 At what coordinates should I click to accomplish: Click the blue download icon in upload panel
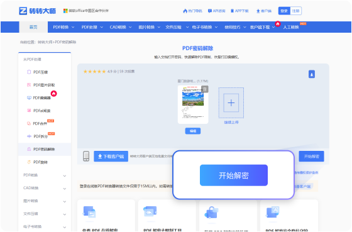click(312, 74)
